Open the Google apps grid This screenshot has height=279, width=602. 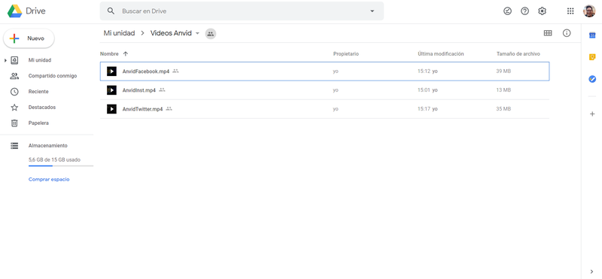point(570,11)
